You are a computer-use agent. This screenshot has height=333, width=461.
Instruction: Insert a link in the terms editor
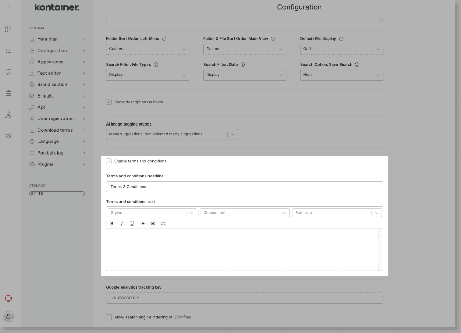[x=153, y=223]
